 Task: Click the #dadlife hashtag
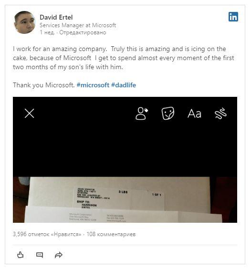[124, 85]
